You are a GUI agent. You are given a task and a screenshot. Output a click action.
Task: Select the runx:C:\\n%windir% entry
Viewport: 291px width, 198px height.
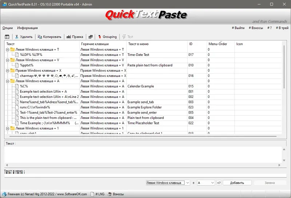pyautogui.click(x=35, y=107)
